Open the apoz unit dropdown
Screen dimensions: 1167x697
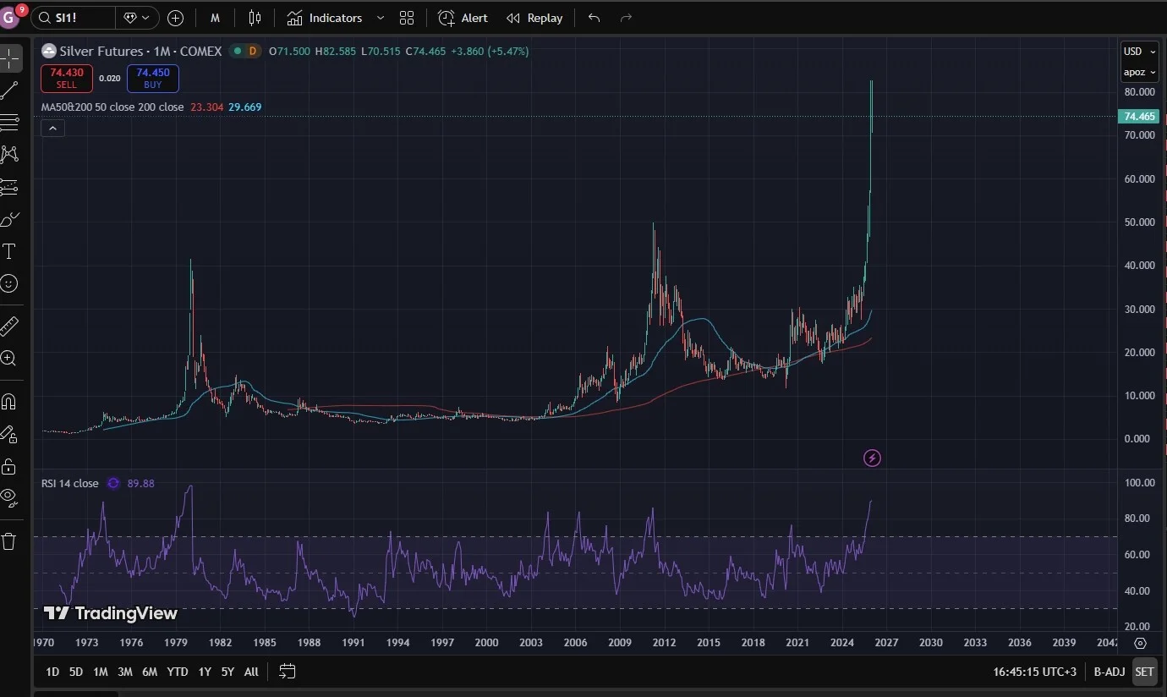pyautogui.click(x=1139, y=72)
